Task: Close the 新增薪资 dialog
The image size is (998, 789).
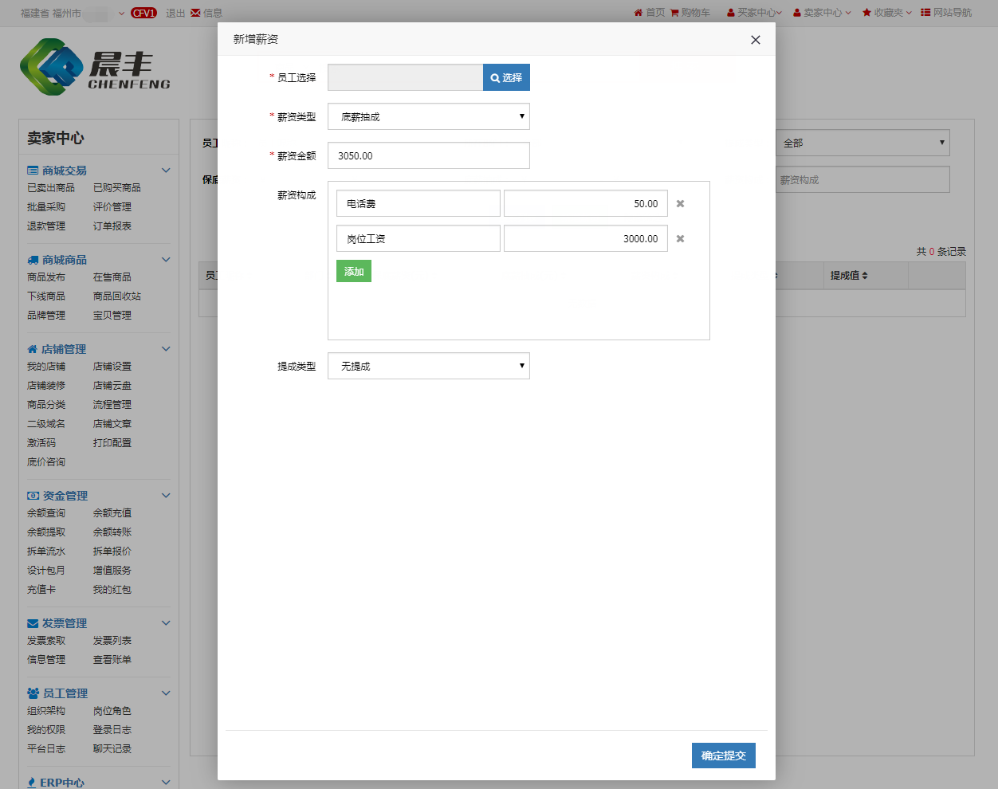Action: 755,40
